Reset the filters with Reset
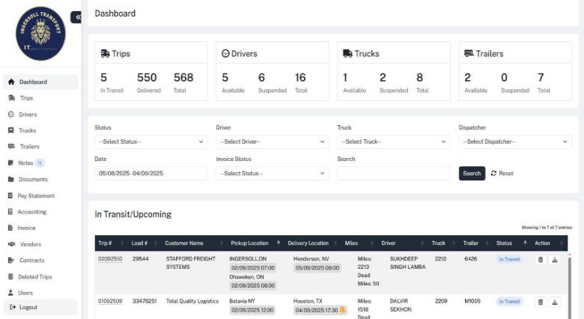 (502, 173)
